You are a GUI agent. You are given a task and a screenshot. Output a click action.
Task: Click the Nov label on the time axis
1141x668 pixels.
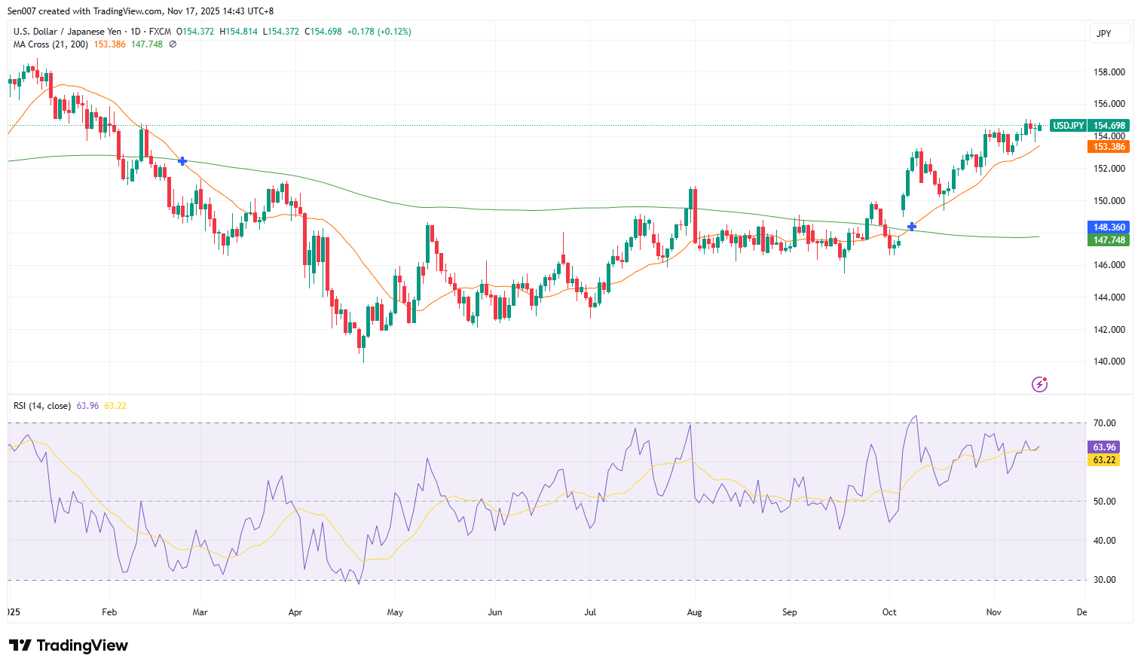(993, 612)
